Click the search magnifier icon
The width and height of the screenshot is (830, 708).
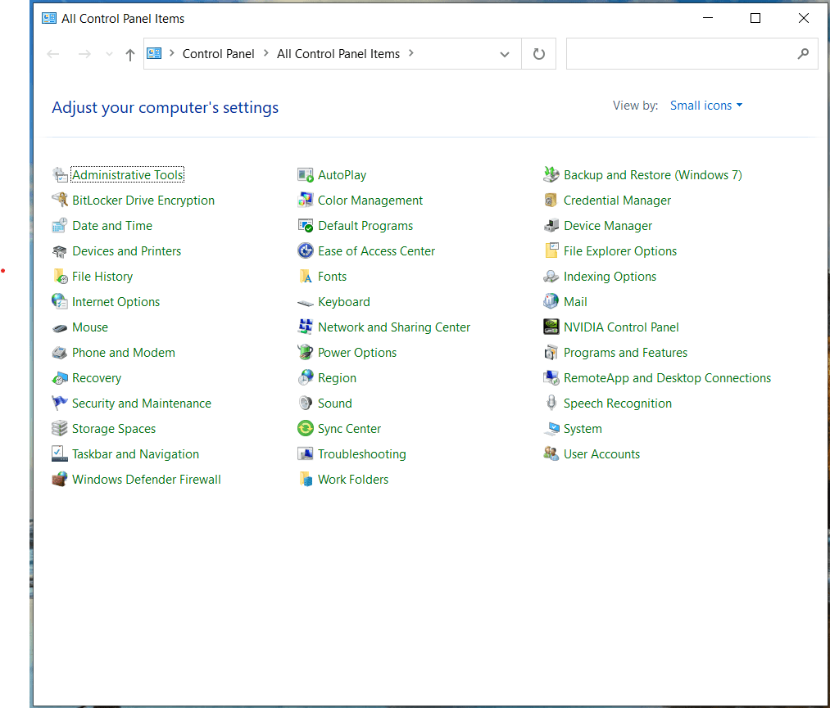tap(803, 53)
